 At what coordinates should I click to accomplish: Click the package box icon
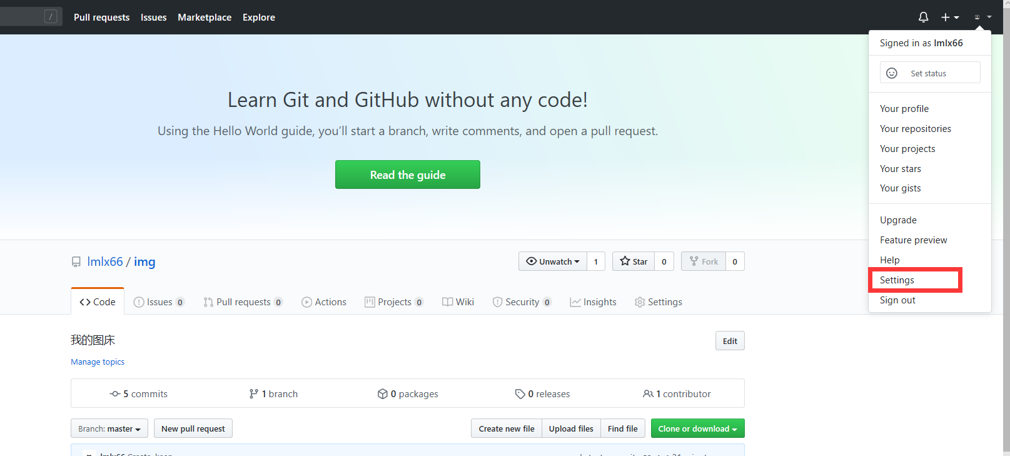383,394
